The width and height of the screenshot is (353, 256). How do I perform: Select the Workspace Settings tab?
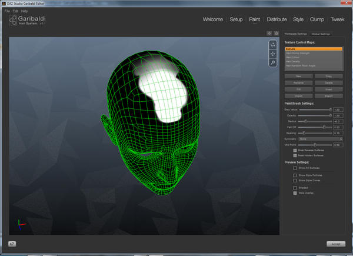pyautogui.click(x=295, y=34)
